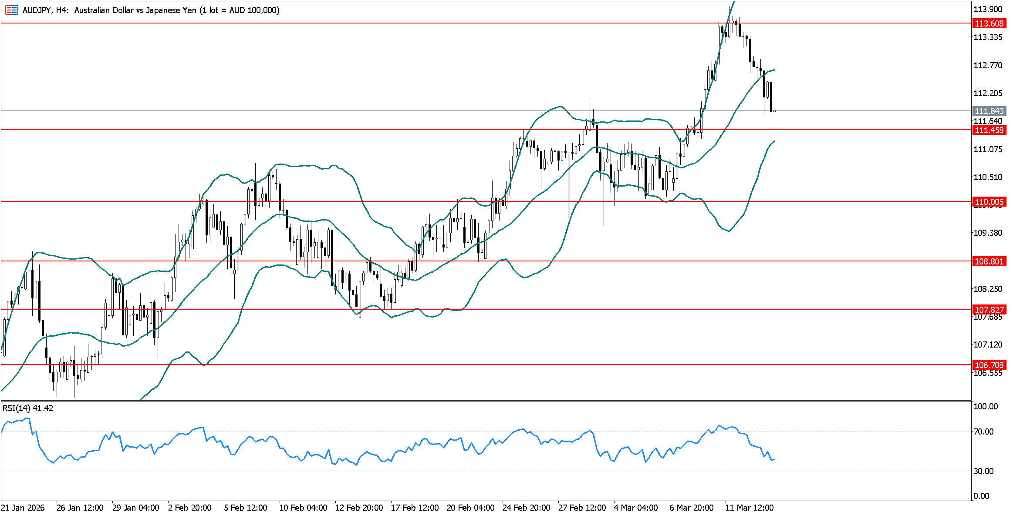
Task: Click the 113.900 price scale value
Action: [x=987, y=10]
